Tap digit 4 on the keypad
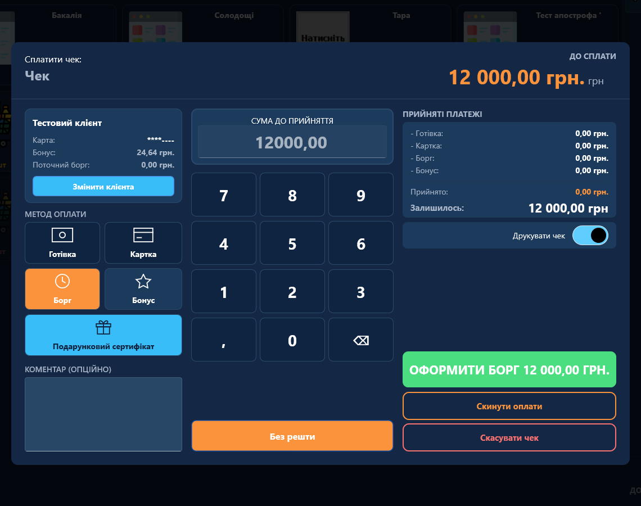 pos(224,243)
